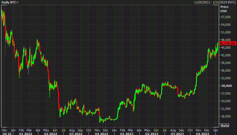Click the Price axis heading
237x135 pixels.
[x=224, y=7]
